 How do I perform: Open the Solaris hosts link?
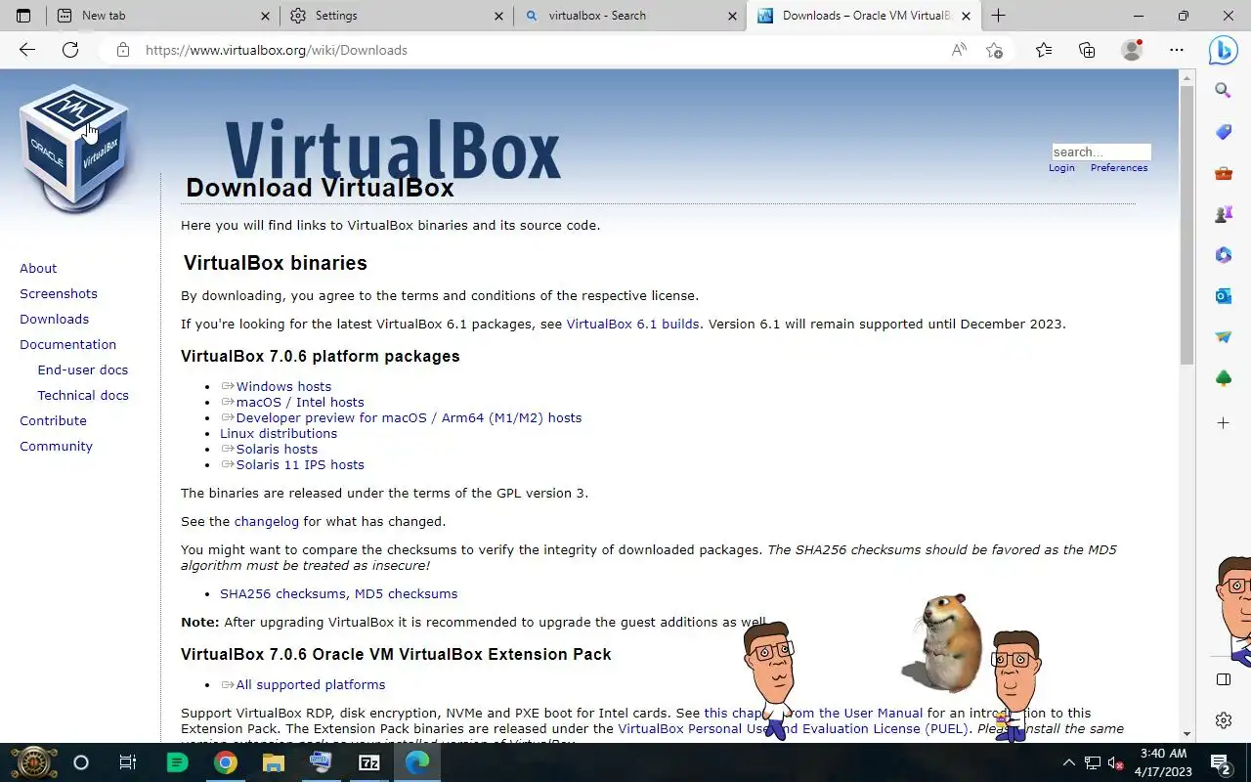[x=277, y=449]
